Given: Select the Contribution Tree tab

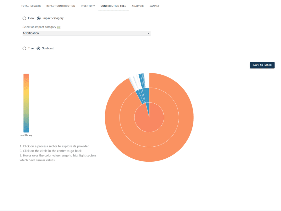Looking at the screenshot, I should click(x=113, y=6).
